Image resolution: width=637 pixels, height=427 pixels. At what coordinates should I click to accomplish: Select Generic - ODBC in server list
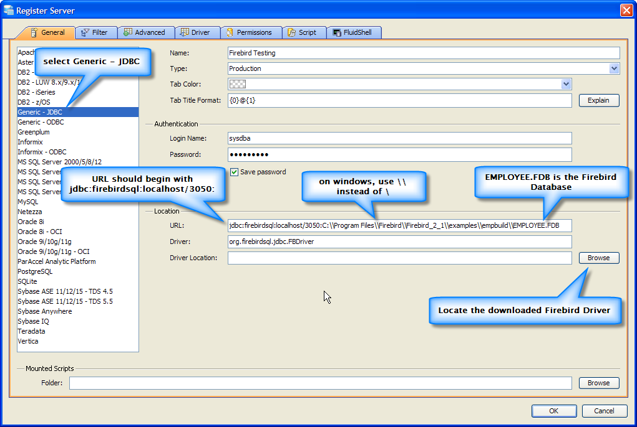78,122
